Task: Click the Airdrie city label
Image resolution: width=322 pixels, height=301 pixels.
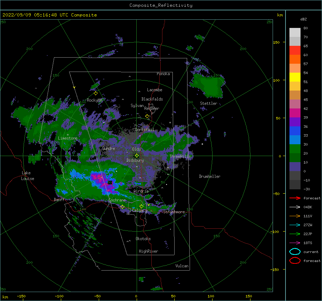Action: [141, 191]
